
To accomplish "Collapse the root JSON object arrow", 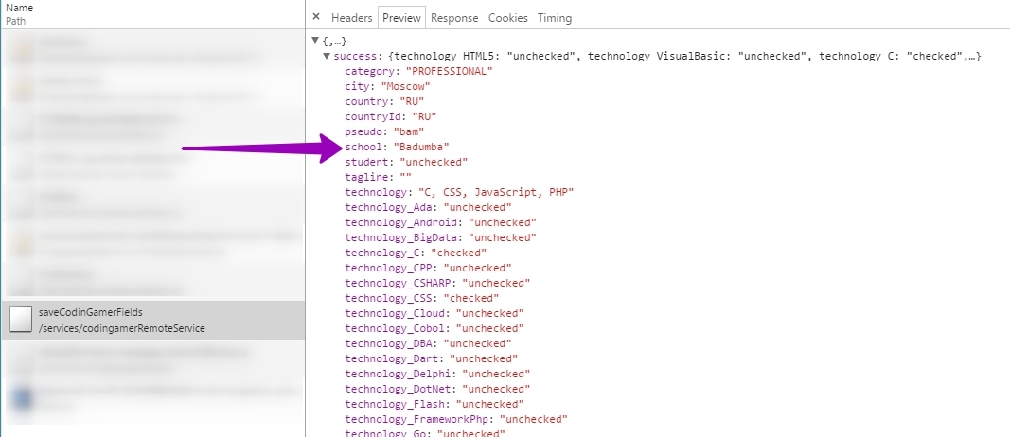I will click(316, 42).
